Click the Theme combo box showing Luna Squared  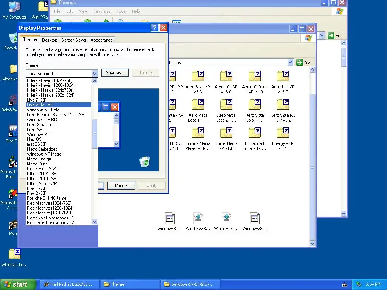[62, 74]
